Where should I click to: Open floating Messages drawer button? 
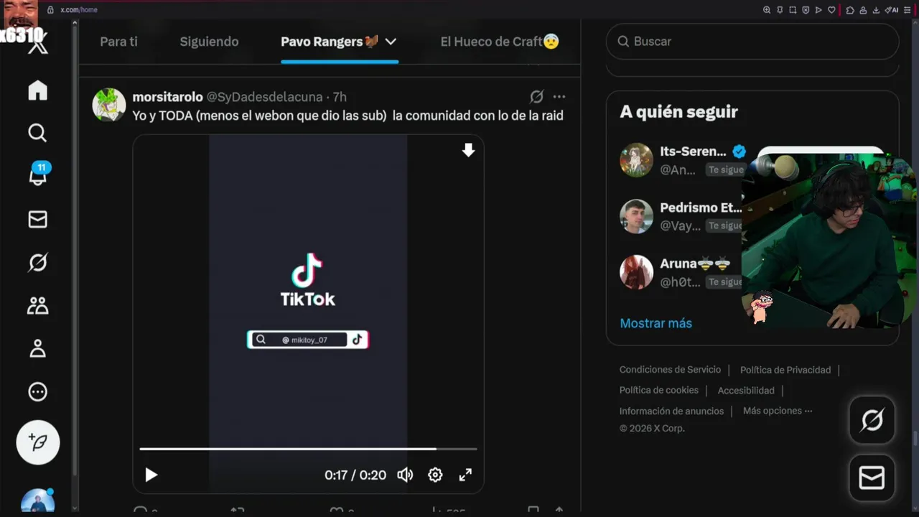pos(872,478)
